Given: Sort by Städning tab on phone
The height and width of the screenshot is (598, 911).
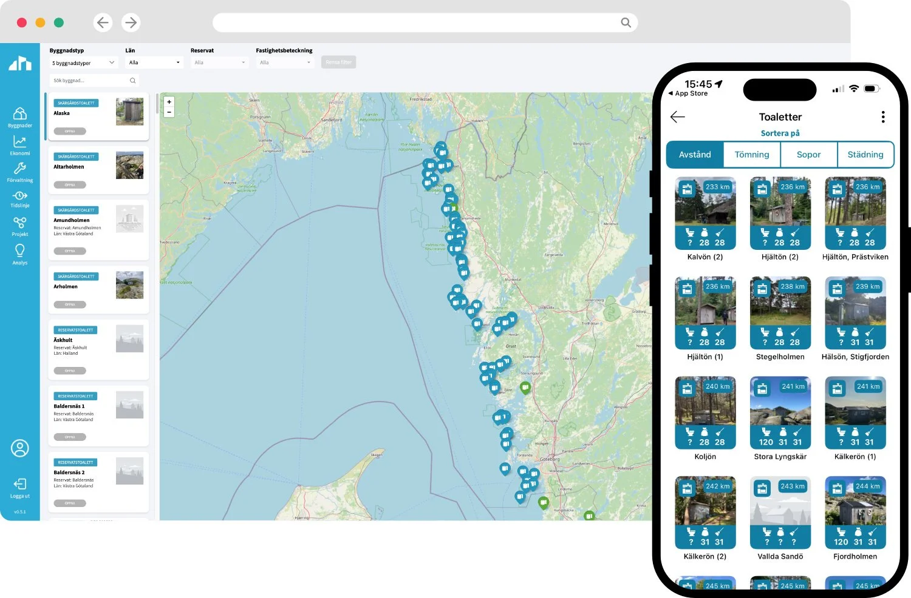Looking at the screenshot, I should pos(865,155).
